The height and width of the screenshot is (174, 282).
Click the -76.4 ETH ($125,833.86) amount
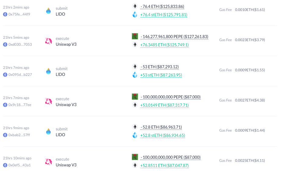tap(162, 6)
